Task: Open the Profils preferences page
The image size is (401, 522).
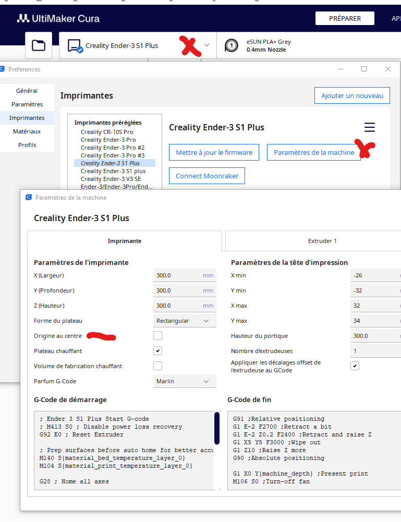Action: [27, 145]
